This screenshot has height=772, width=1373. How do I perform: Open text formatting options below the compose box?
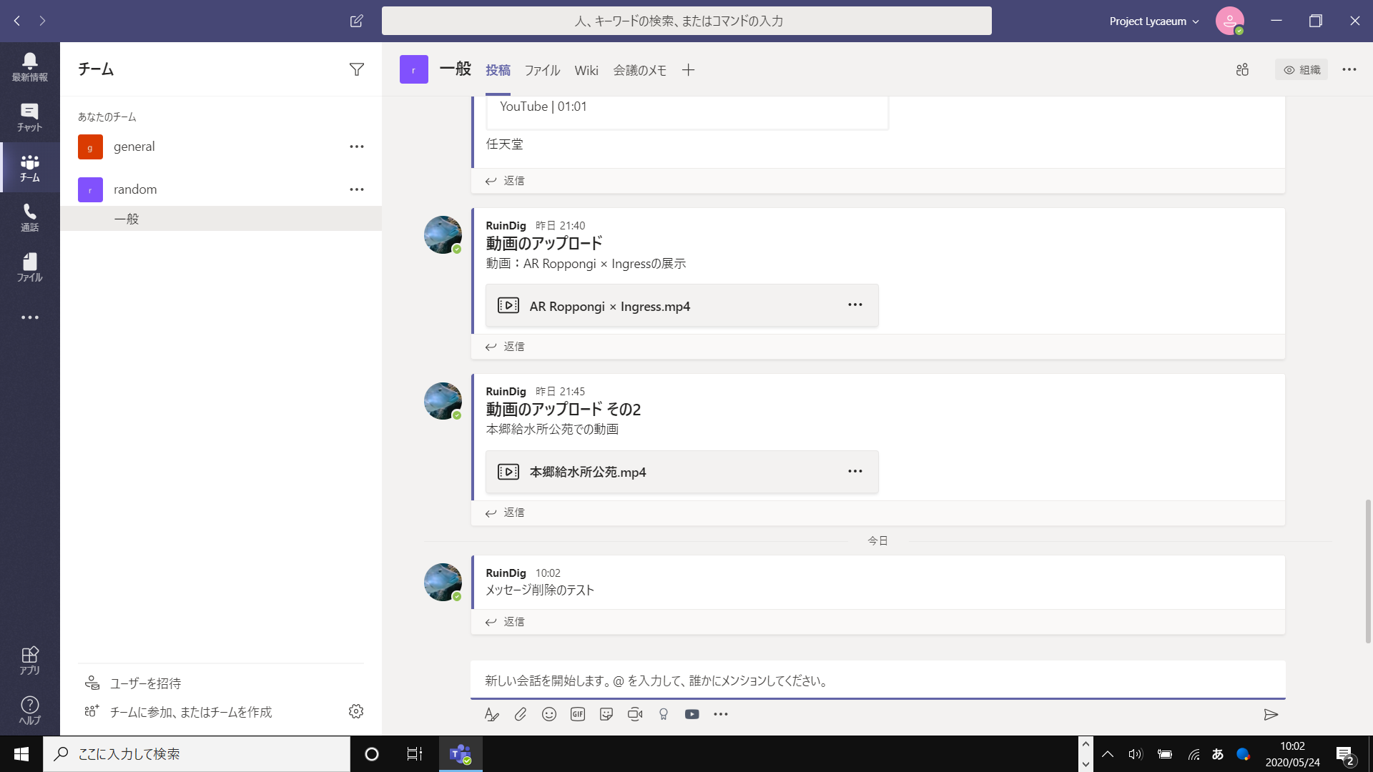click(x=491, y=714)
